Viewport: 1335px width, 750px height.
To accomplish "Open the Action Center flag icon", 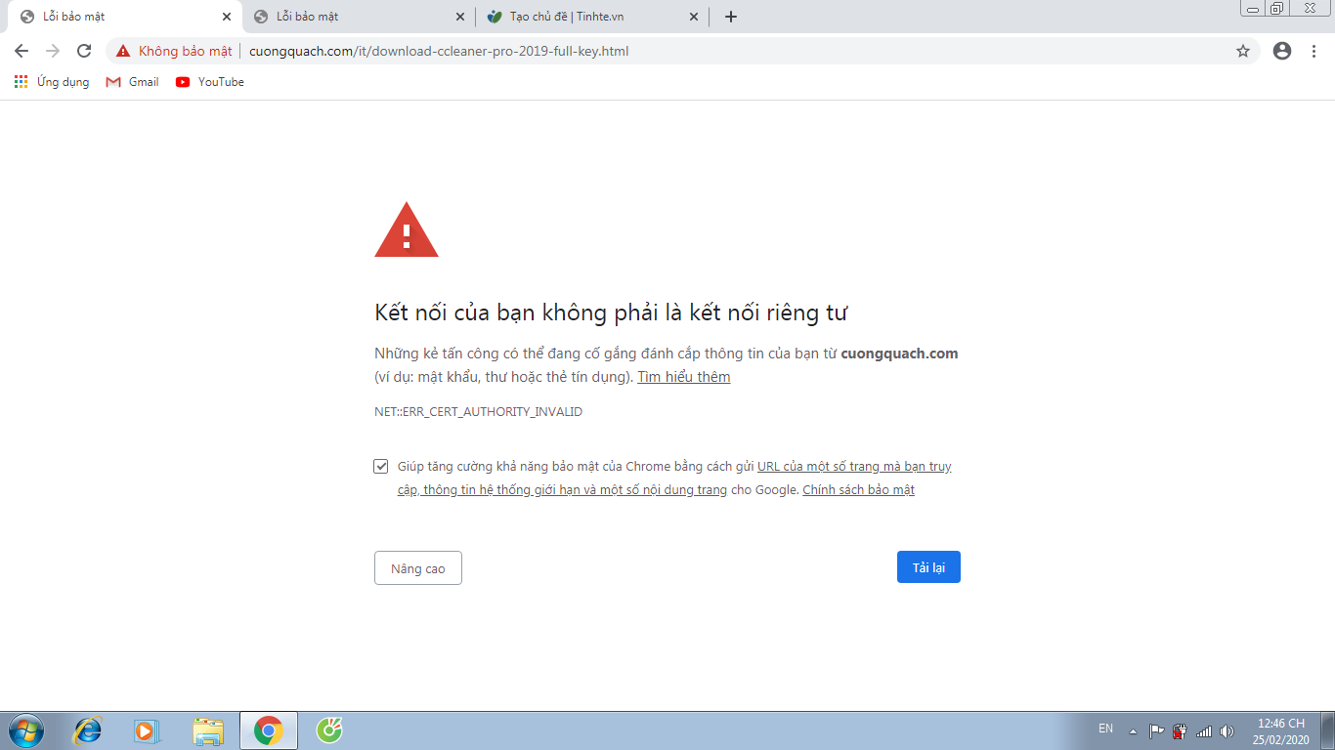I will [x=1156, y=730].
